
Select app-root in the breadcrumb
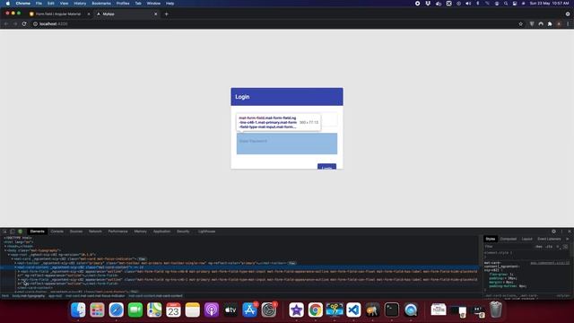56,296
